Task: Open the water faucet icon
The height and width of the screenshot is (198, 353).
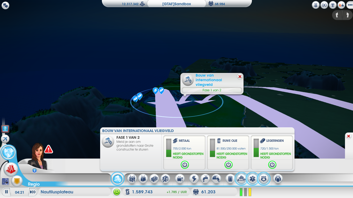Action: pyautogui.click(x=205, y=178)
